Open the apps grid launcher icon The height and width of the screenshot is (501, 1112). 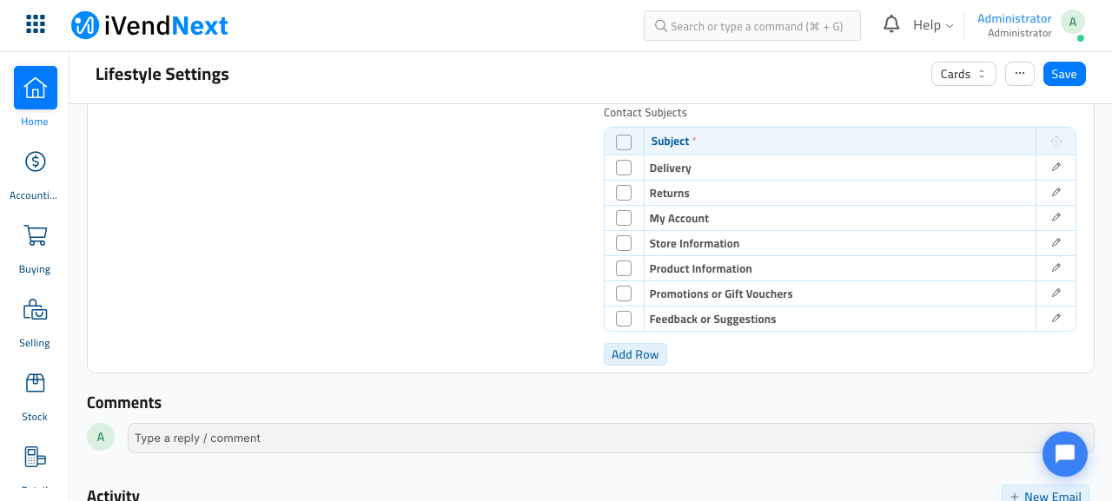pyautogui.click(x=36, y=24)
